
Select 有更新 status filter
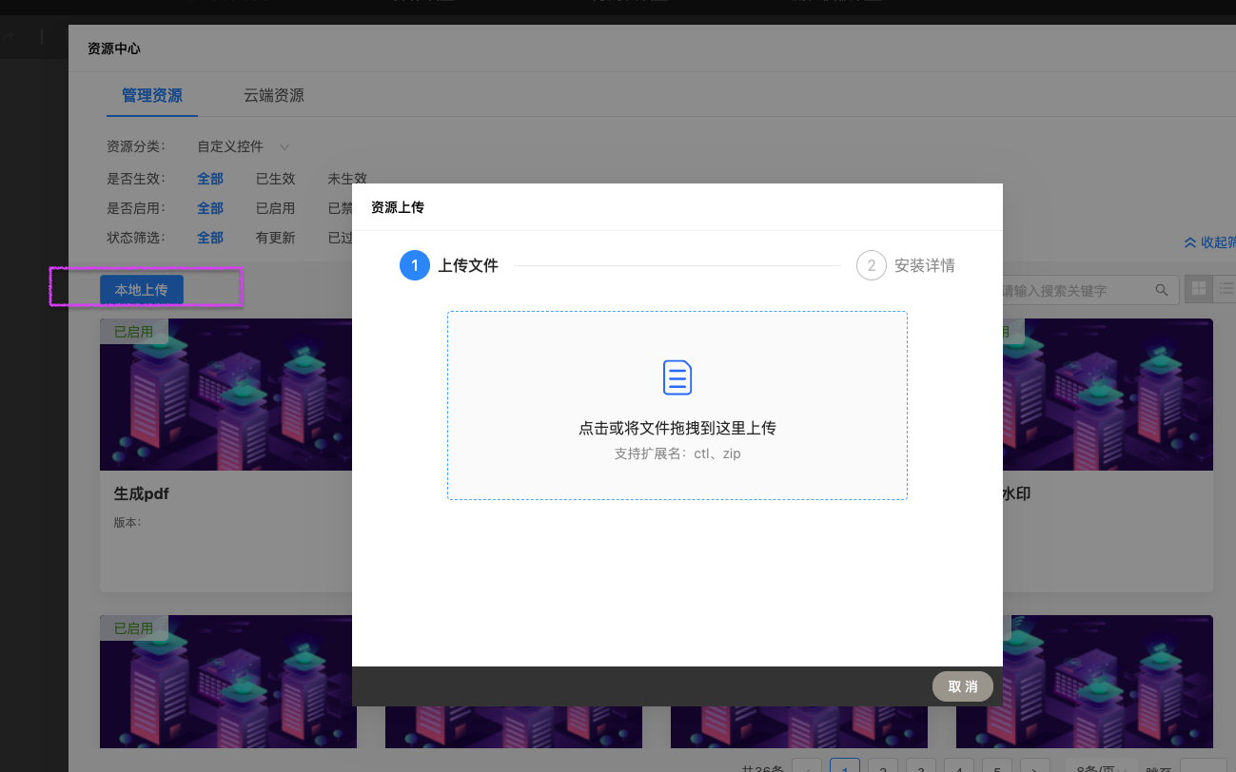[275, 238]
